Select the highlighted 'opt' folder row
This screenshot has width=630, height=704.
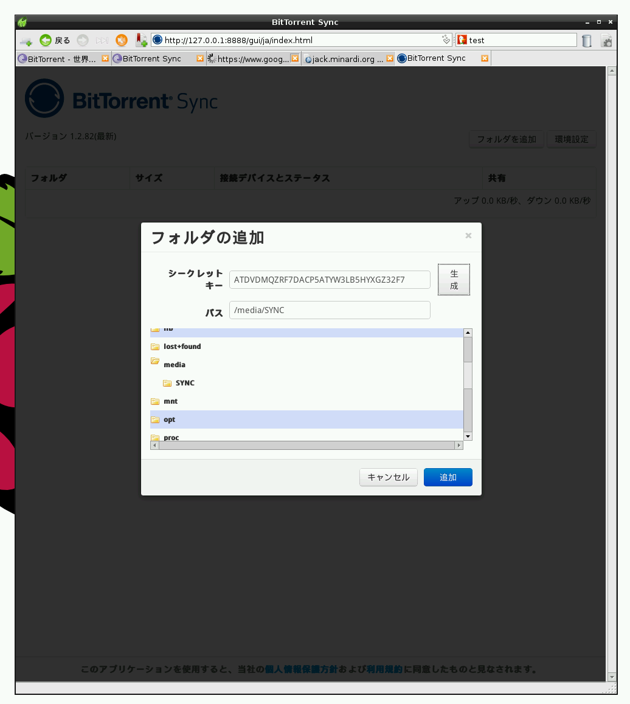coord(306,419)
